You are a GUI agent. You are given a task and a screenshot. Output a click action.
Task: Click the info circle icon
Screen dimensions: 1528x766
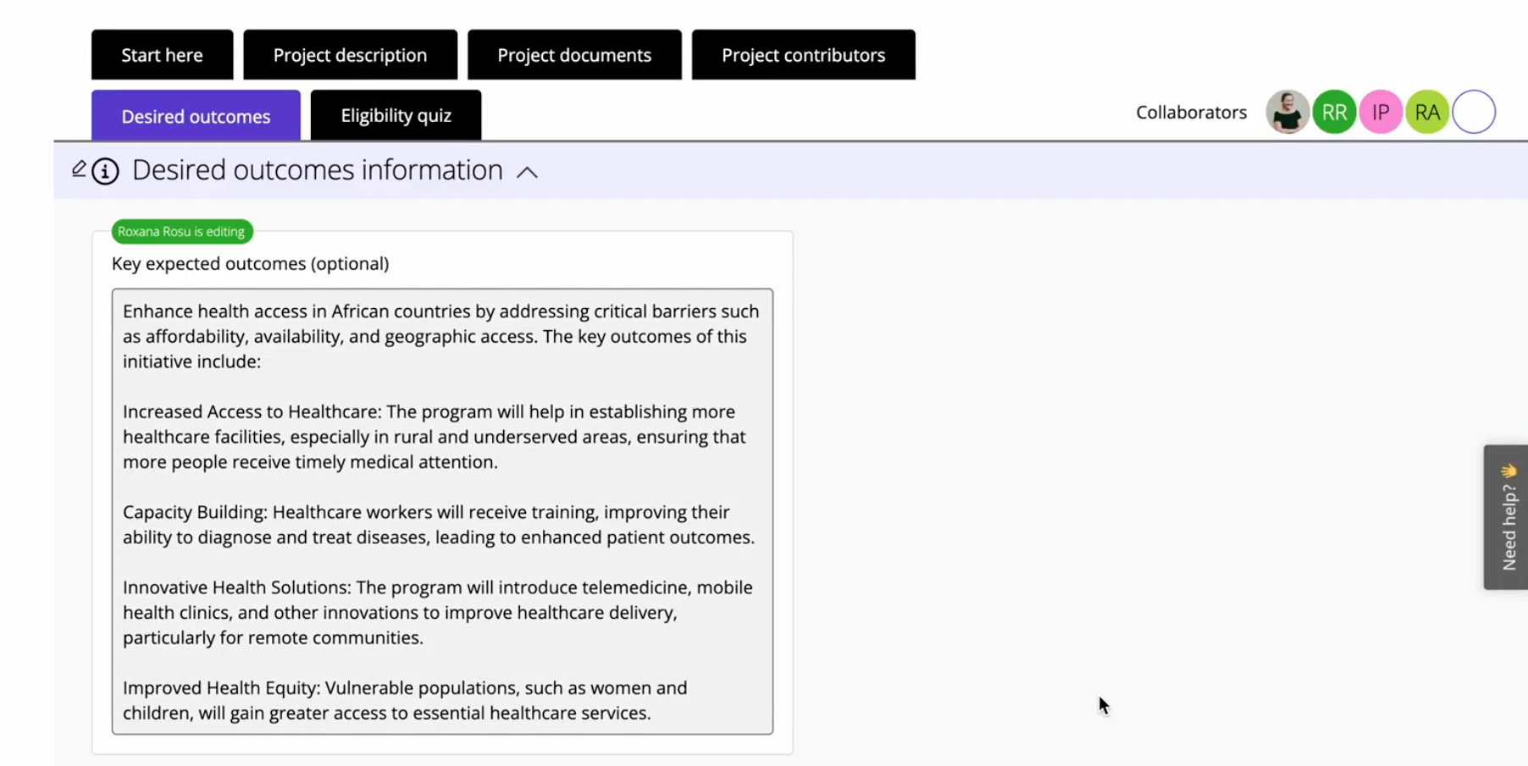105,172
